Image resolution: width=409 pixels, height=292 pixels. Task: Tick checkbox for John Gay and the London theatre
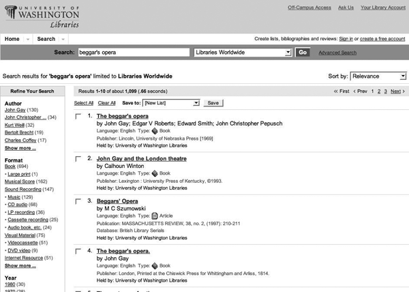[x=78, y=158]
